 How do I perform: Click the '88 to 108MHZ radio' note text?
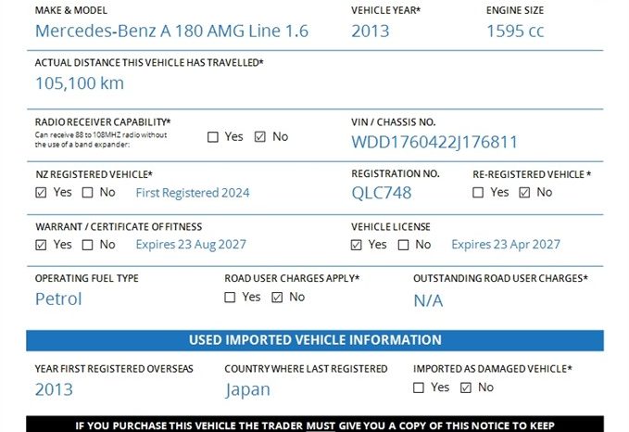[x=101, y=140]
